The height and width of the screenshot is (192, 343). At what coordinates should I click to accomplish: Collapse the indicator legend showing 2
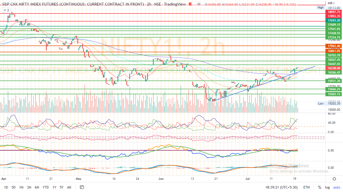tap(6, 10)
